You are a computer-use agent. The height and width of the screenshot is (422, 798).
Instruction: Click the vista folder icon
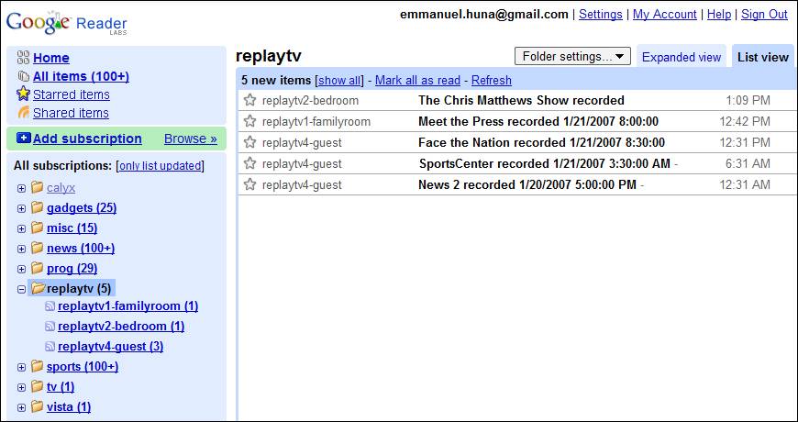pos(37,406)
